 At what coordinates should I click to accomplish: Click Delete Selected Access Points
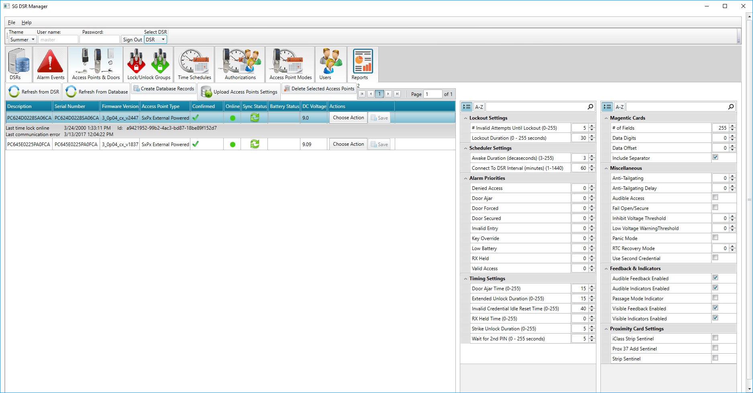click(x=319, y=89)
